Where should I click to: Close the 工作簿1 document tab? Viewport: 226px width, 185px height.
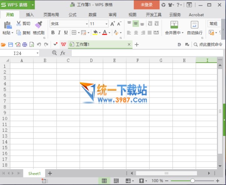129,44
